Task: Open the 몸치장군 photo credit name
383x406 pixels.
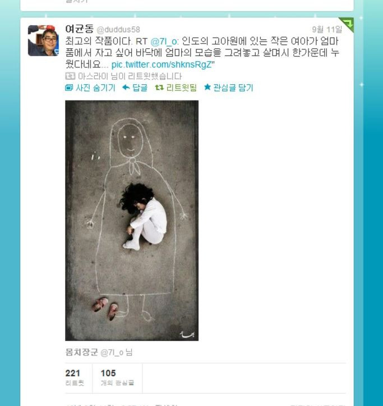Action: coord(82,352)
